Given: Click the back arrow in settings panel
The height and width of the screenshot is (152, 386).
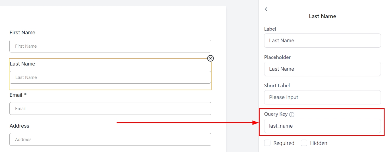Looking at the screenshot, I should pos(267,9).
